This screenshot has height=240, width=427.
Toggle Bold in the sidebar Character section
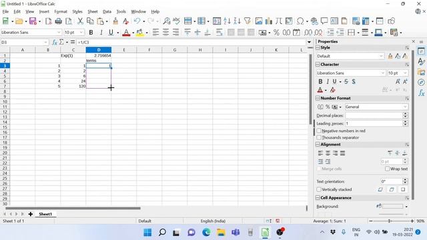[x=320, y=81]
